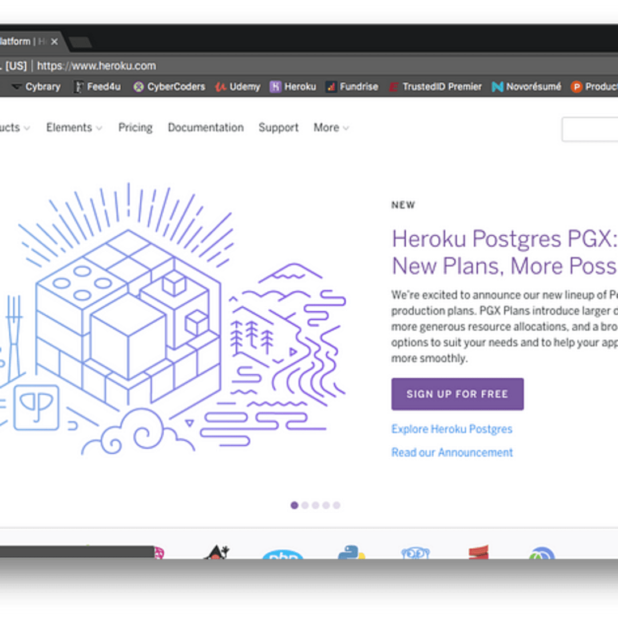Go to the Pricing page

(135, 128)
